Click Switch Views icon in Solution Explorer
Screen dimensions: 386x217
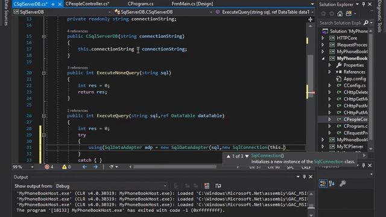[349, 14]
